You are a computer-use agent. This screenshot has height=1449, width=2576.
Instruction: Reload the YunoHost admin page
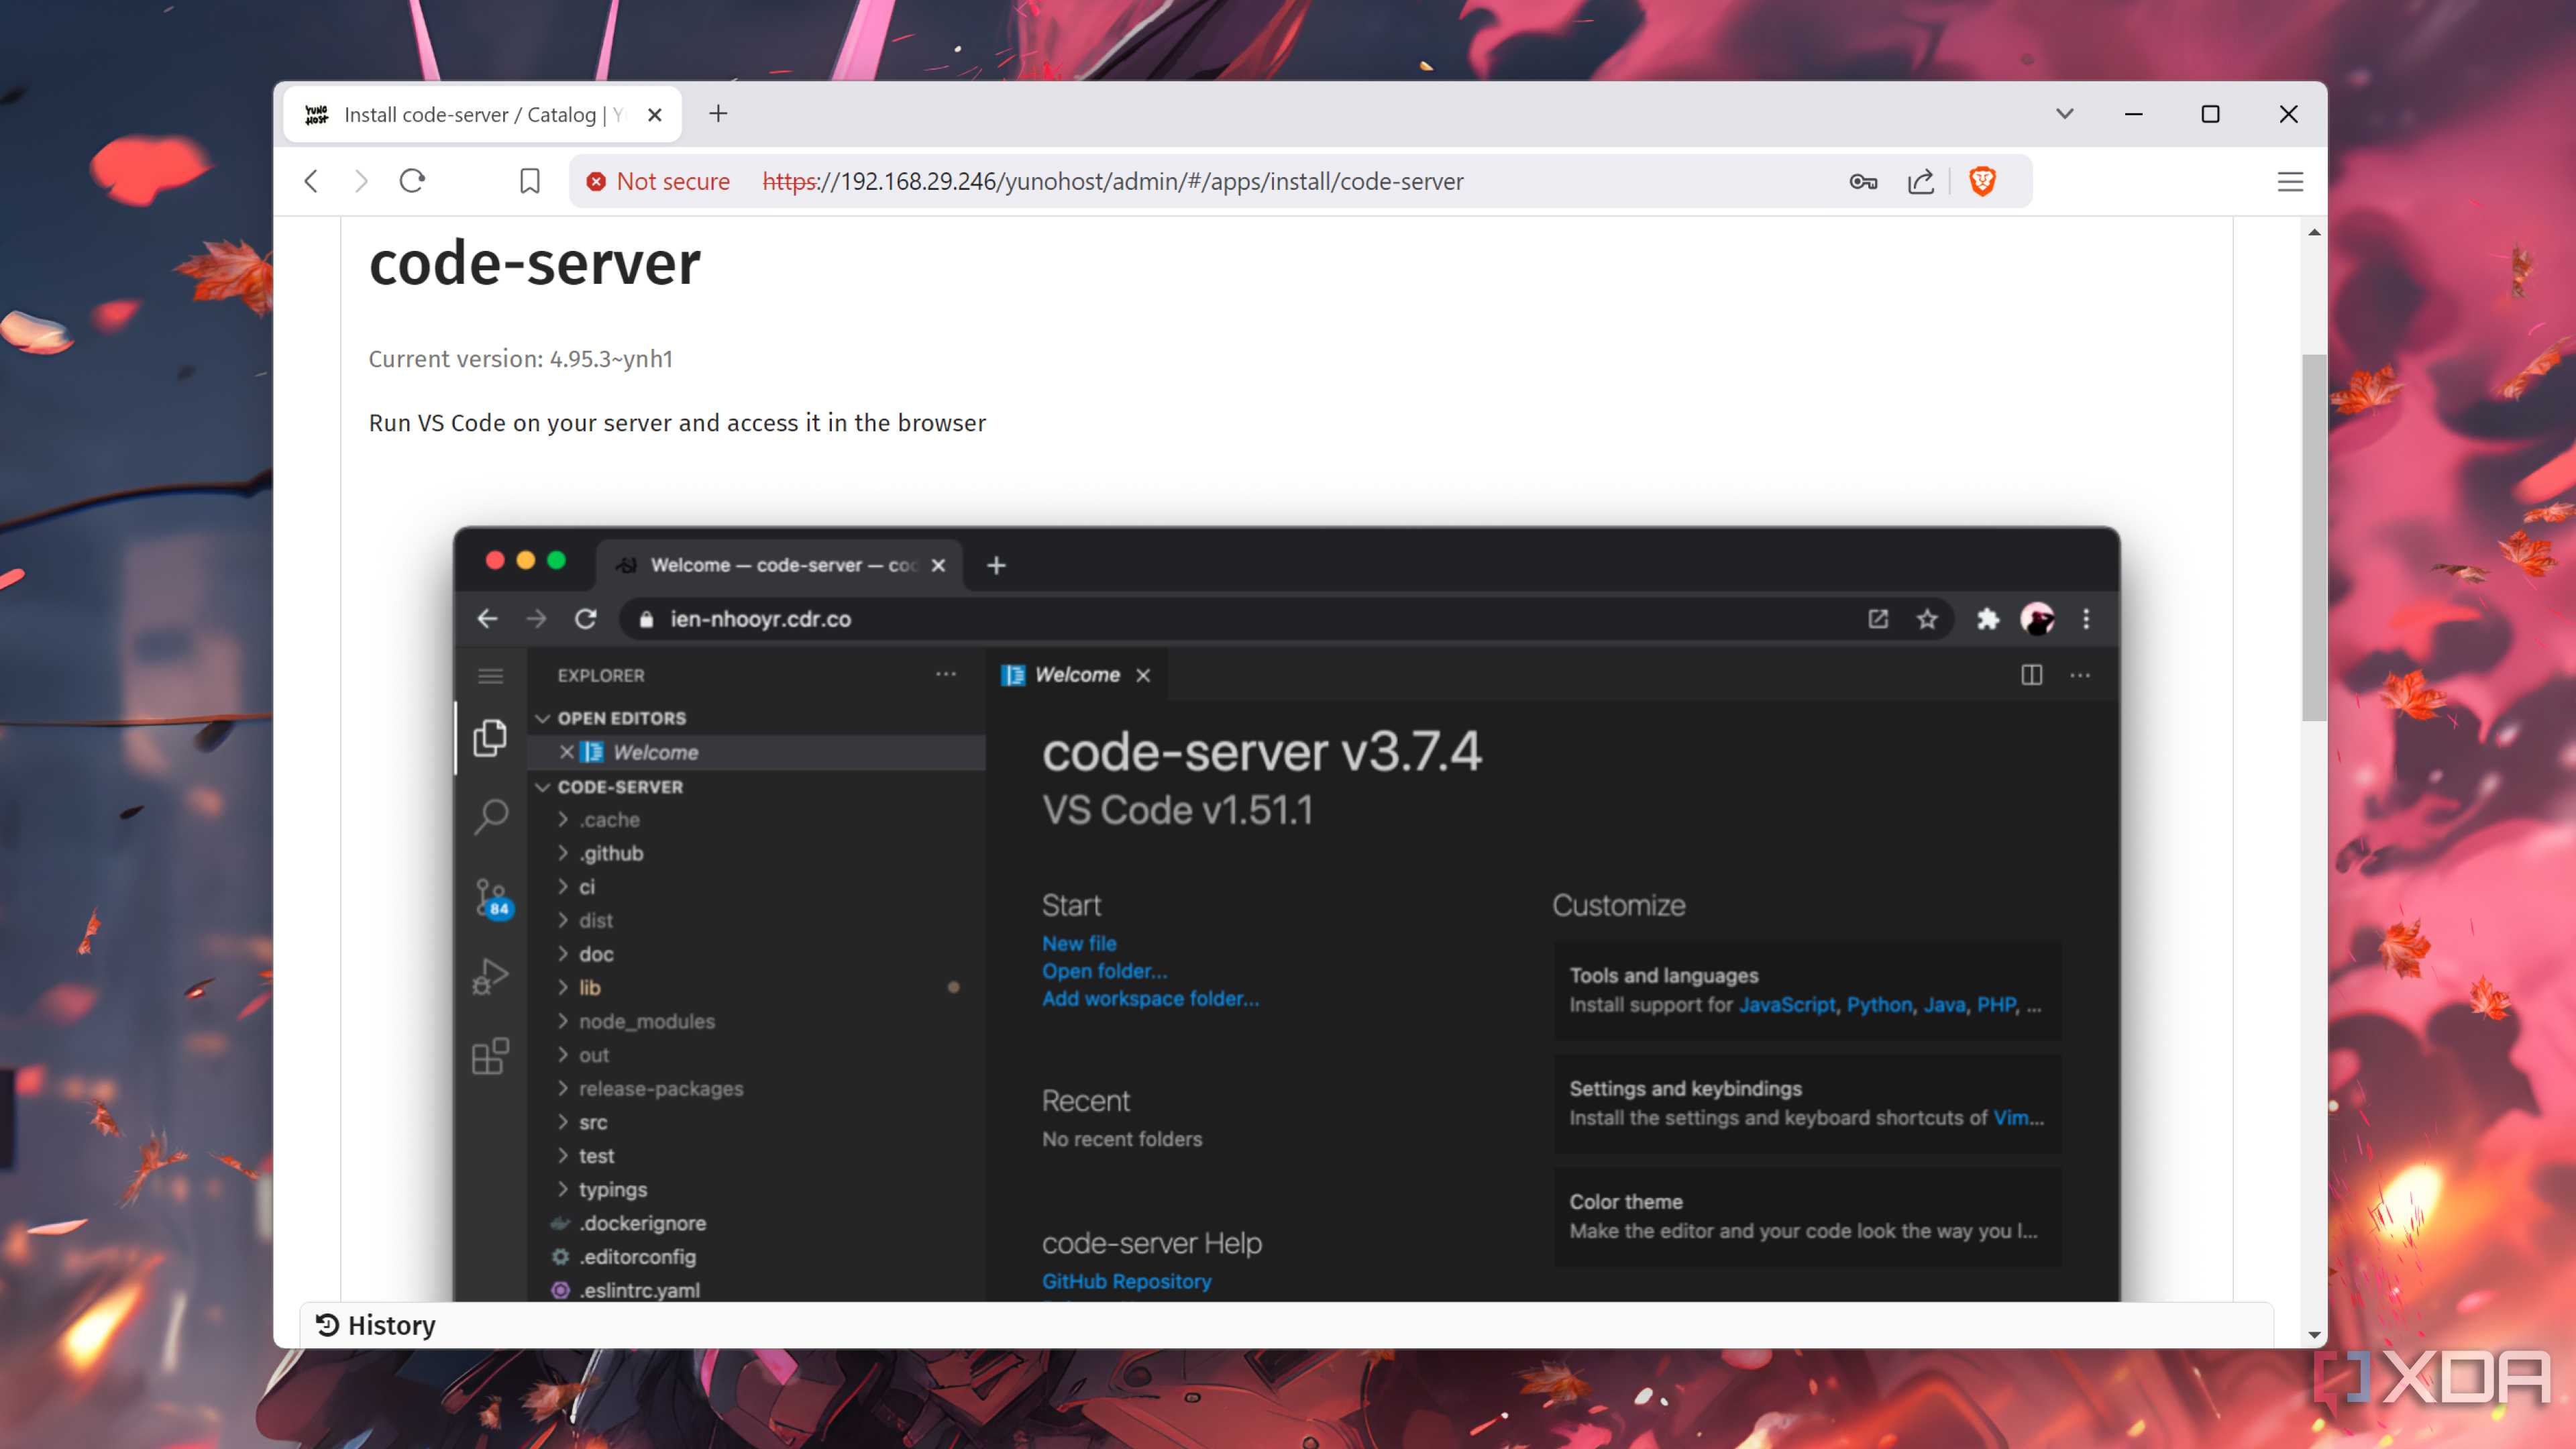(412, 181)
